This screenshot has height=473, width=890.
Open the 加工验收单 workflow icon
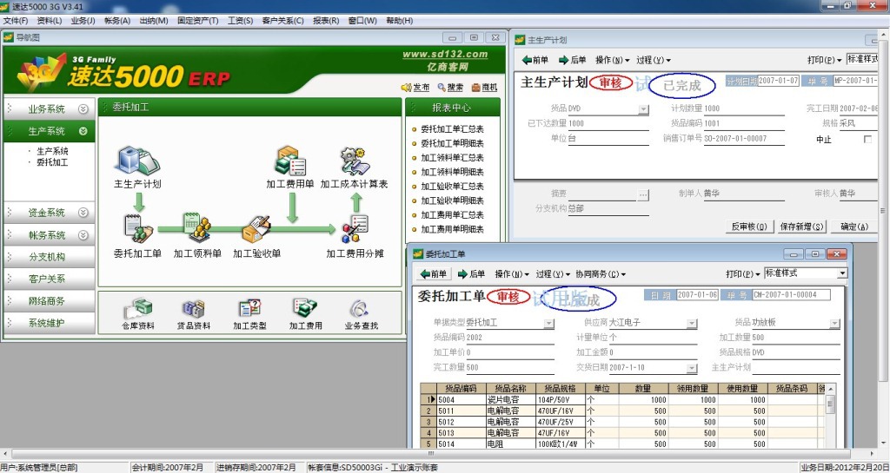[x=256, y=228]
